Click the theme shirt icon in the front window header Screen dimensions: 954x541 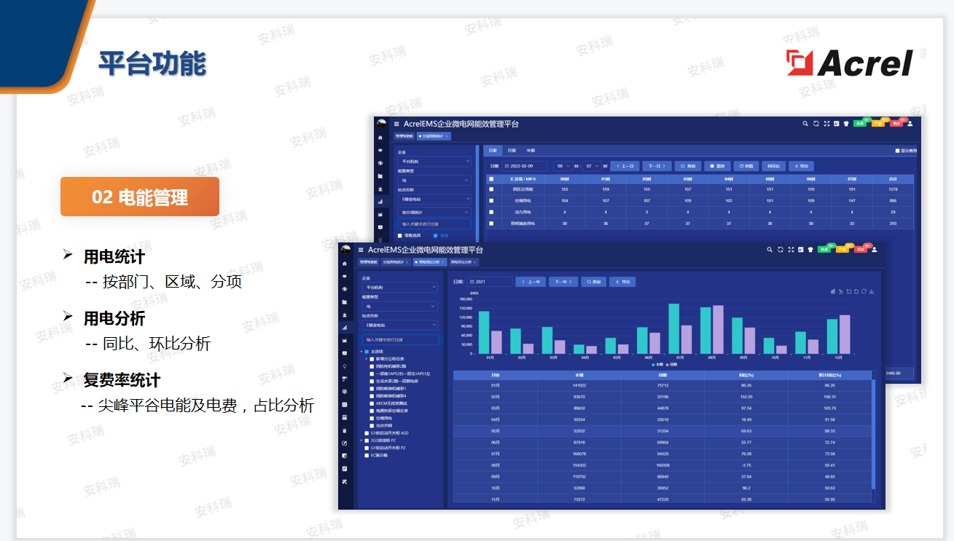810,250
